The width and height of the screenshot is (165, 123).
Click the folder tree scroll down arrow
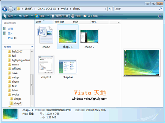pyautogui.click(x=32, y=105)
